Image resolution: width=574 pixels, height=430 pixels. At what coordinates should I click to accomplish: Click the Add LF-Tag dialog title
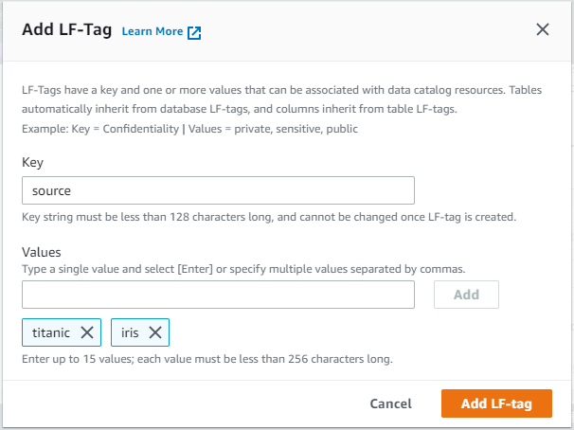tap(66, 30)
